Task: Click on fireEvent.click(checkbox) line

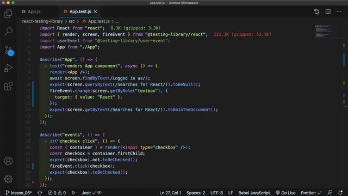Action: pyautogui.click(x=82, y=166)
